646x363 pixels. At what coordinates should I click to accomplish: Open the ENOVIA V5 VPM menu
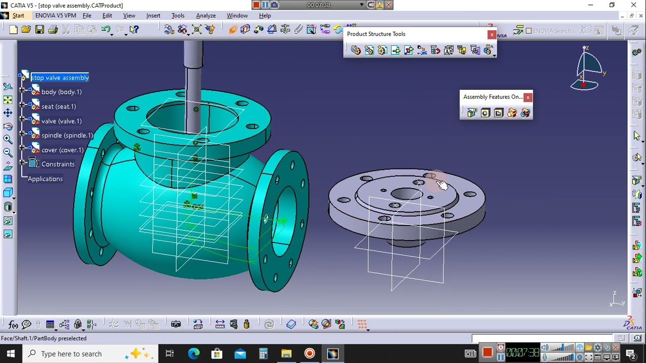pyautogui.click(x=56, y=16)
